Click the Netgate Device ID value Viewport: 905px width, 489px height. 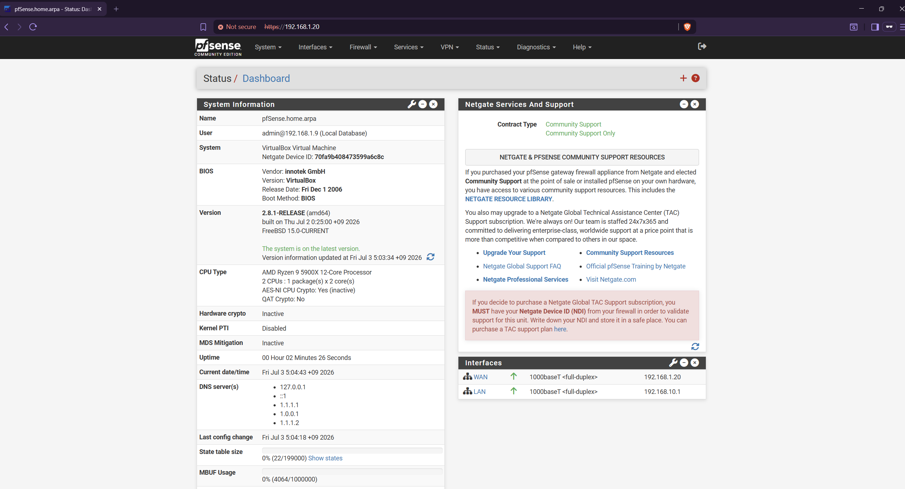click(349, 157)
